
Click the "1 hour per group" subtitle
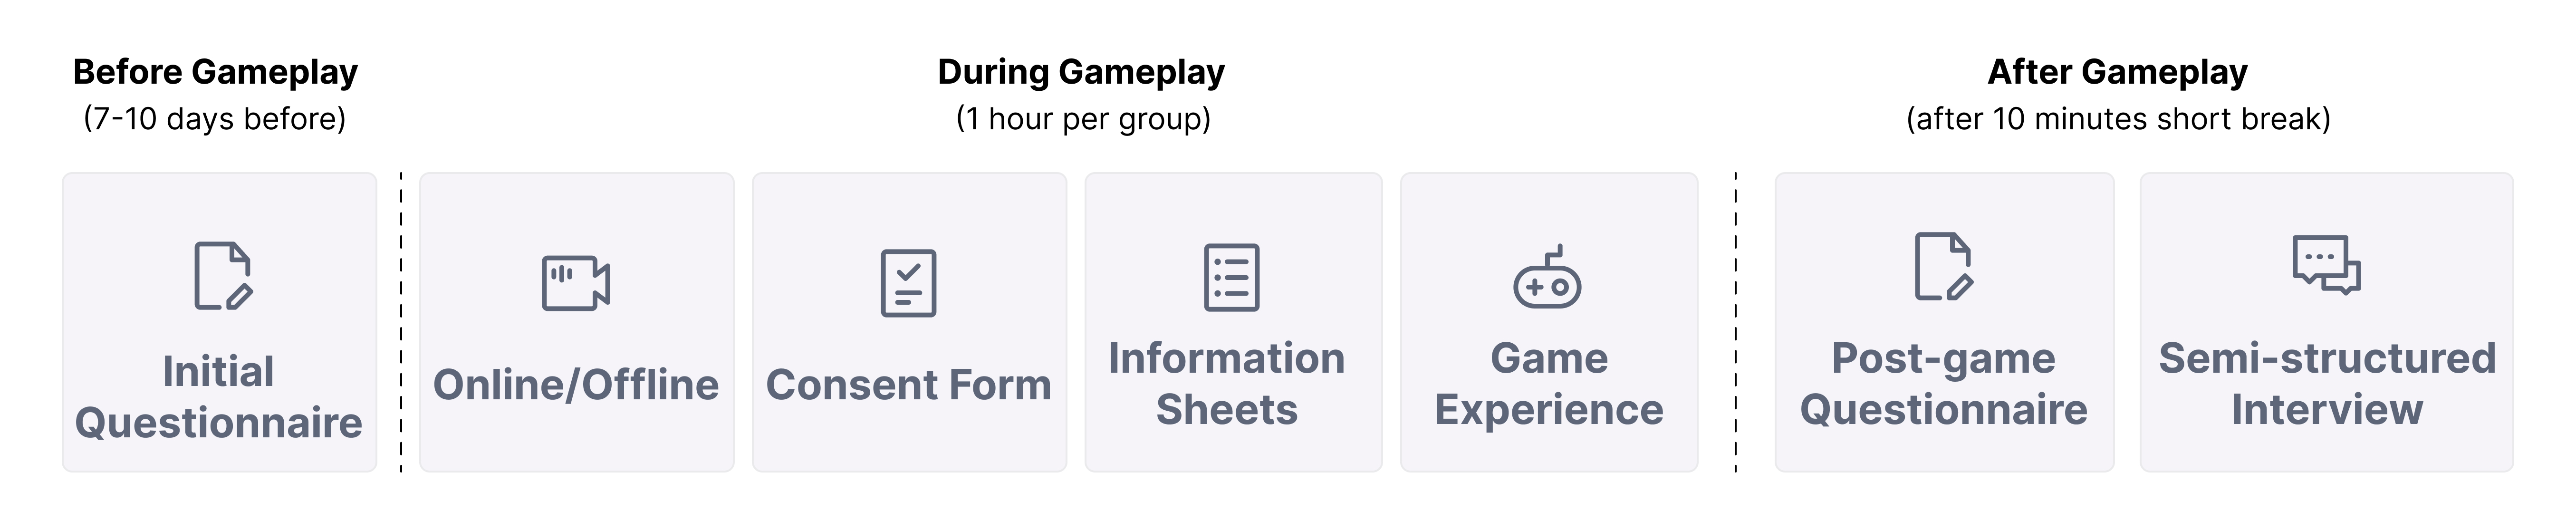tap(1083, 119)
